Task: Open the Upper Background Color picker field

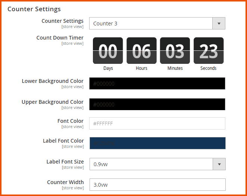Action: point(157,105)
